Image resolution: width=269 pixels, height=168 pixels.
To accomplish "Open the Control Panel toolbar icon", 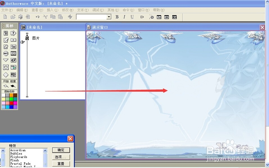I will pos(151,17).
